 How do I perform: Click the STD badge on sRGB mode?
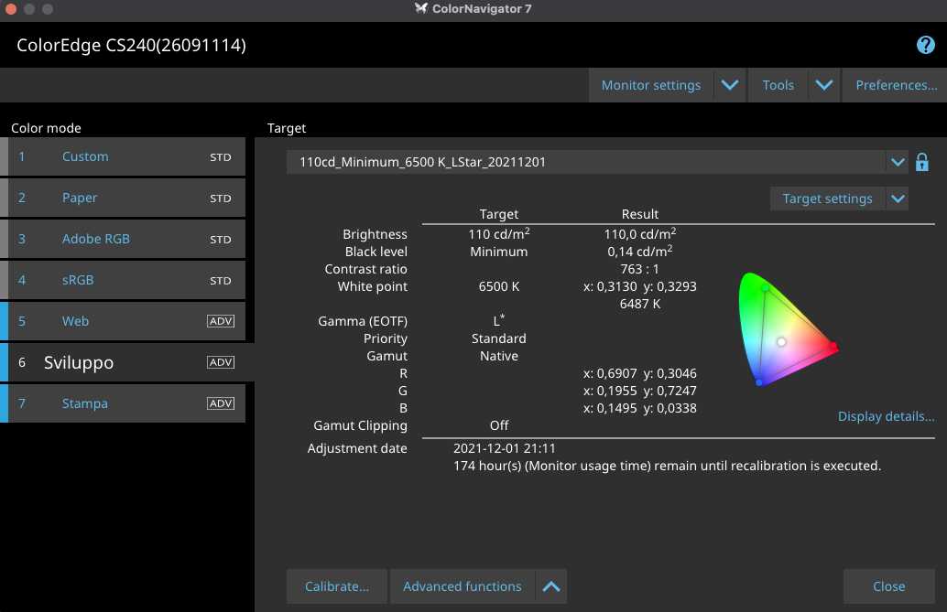221,281
